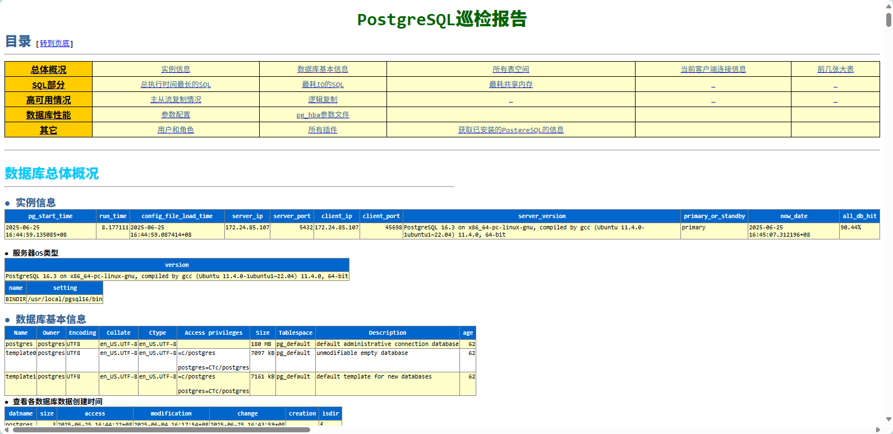Viewport: 893px width, 434px height.
Task: Select the template1 database name cell
Action: tap(21, 384)
